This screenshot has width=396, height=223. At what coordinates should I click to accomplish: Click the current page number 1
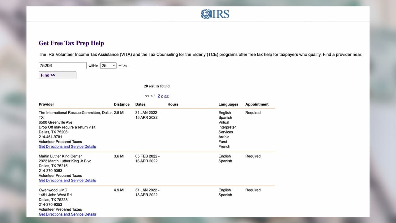click(155, 96)
